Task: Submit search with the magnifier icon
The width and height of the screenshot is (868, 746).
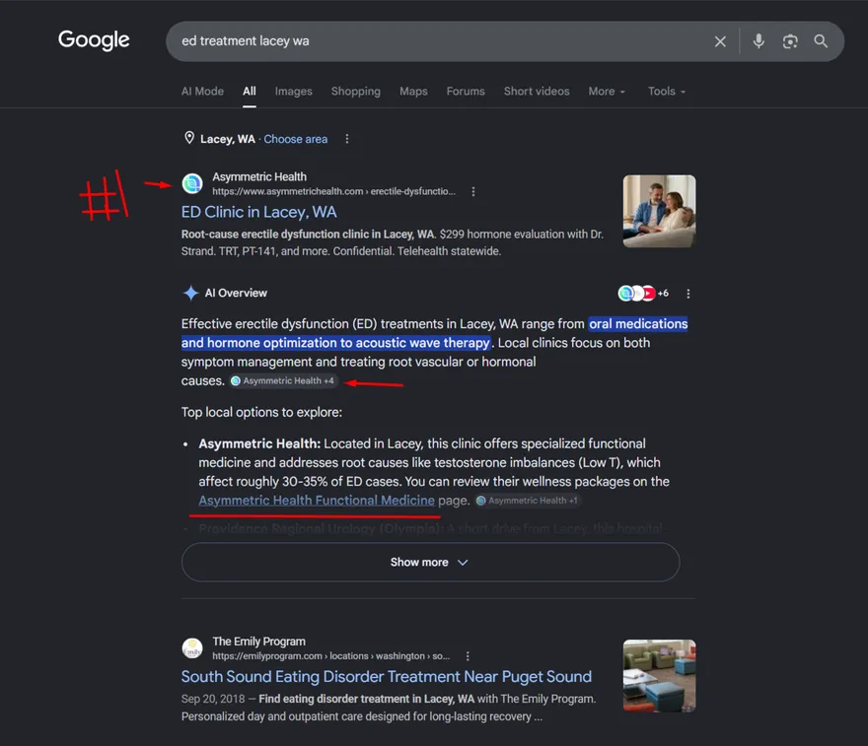Action: 821,41
